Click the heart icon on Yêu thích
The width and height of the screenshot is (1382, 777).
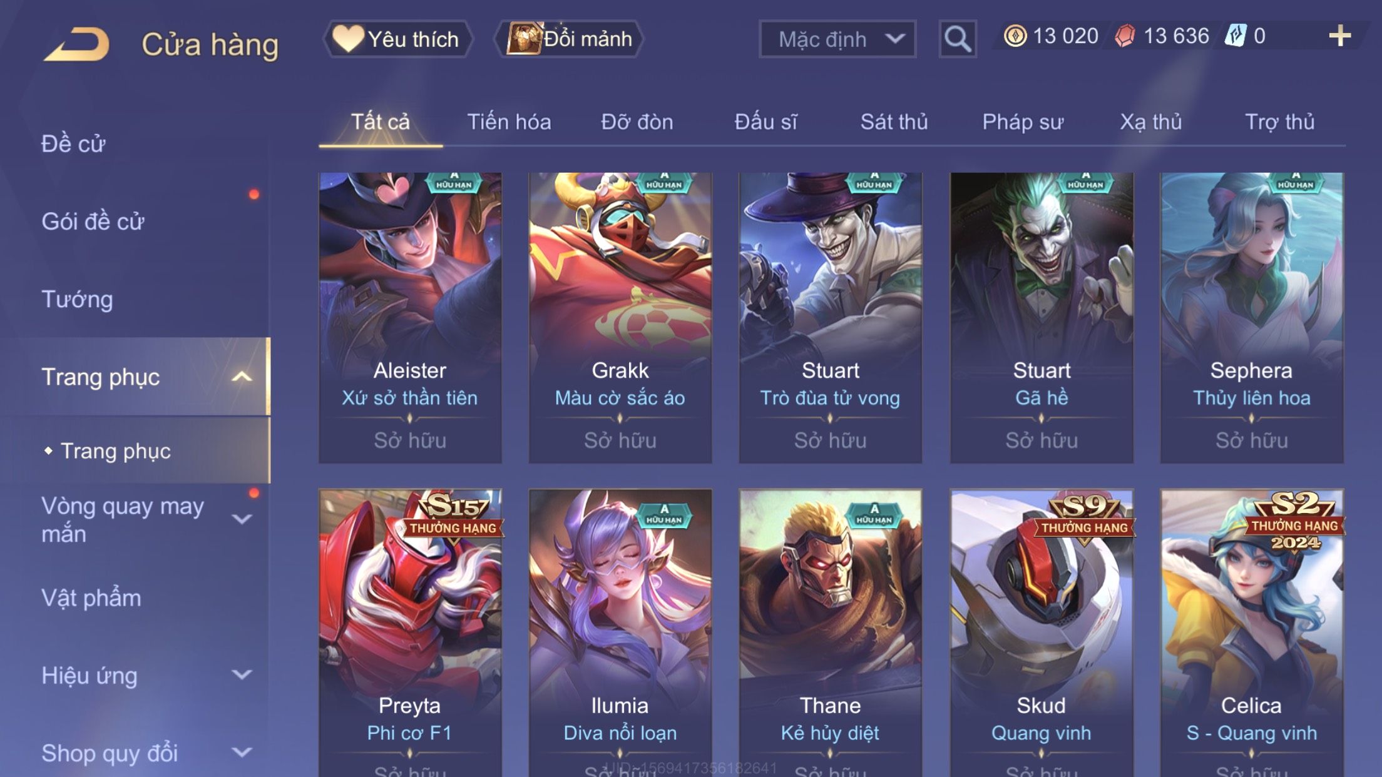(x=347, y=38)
